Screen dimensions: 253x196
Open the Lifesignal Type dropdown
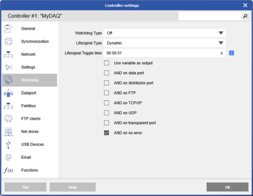(x=221, y=43)
